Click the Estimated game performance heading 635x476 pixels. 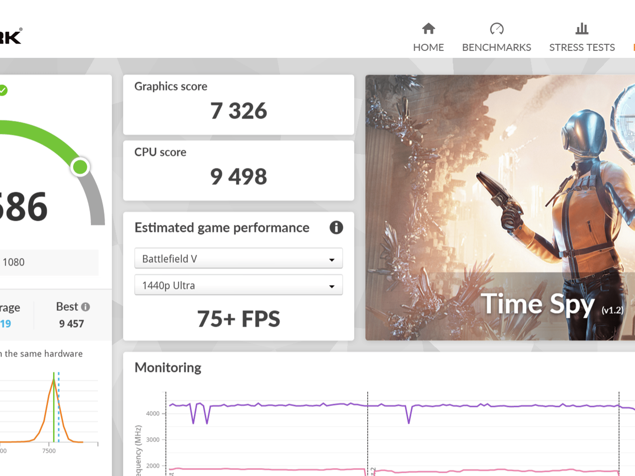click(x=222, y=228)
